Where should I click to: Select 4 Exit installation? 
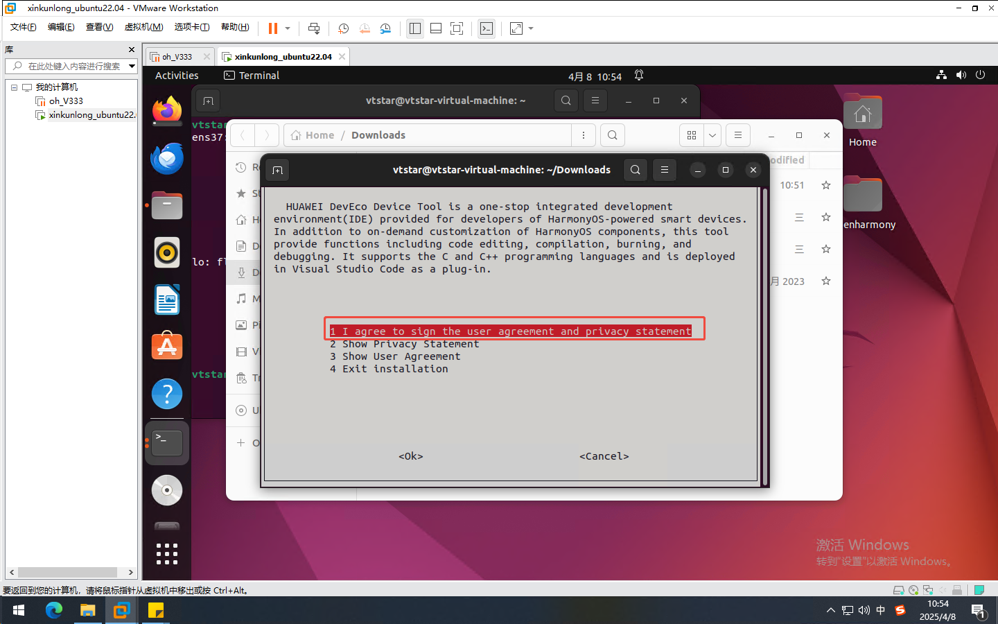click(x=389, y=369)
